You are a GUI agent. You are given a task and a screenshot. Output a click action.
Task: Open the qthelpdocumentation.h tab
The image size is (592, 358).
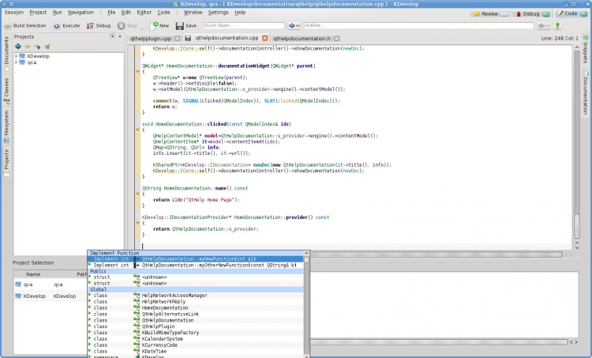tap(302, 38)
